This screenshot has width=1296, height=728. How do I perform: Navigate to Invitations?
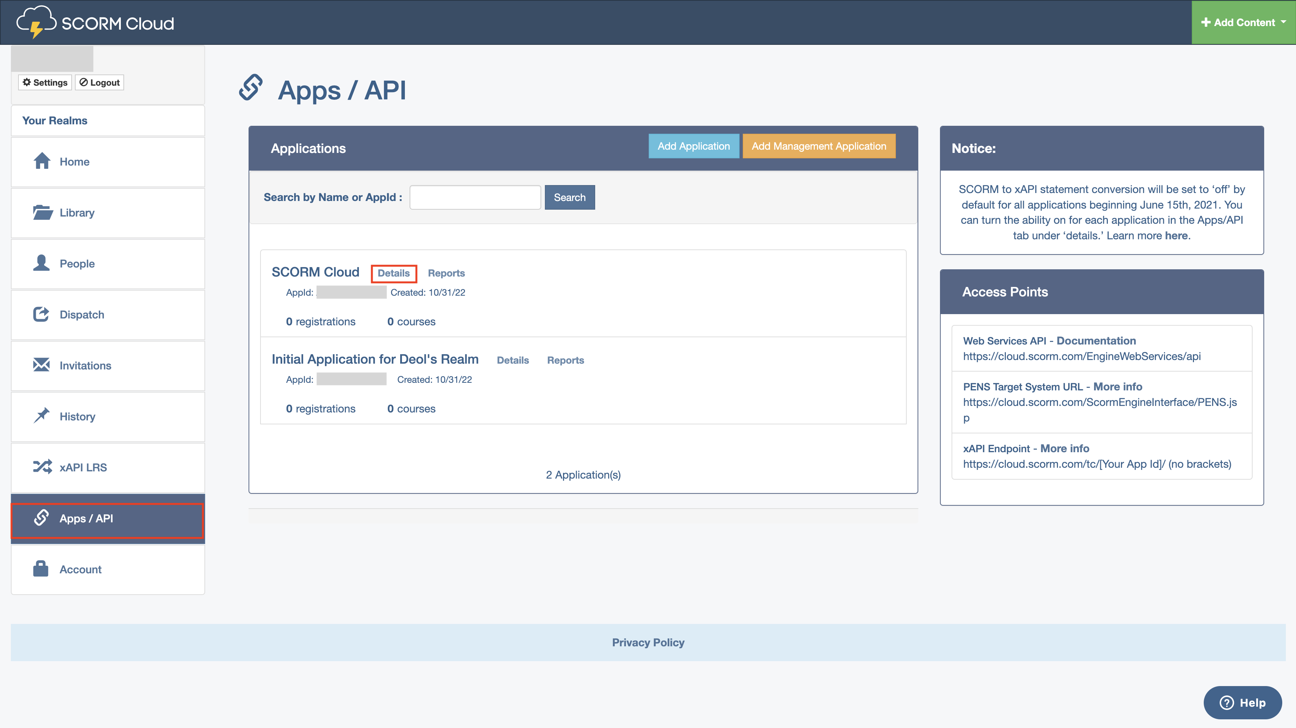click(x=108, y=366)
